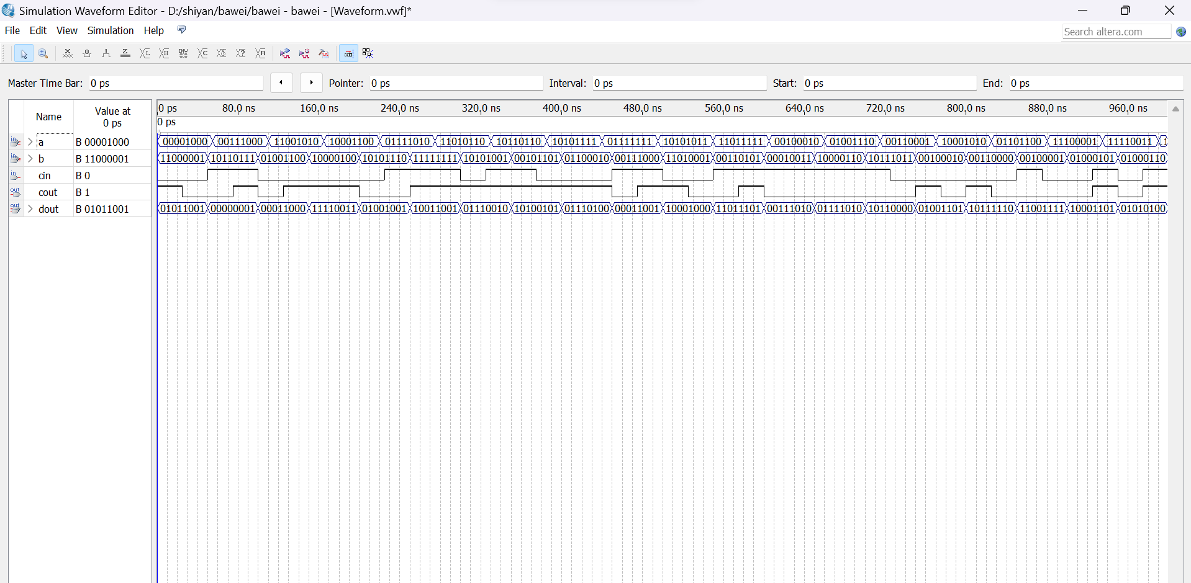The image size is (1191, 583).
Task: Click the next transition arrow button
Action: [x=311, y=82]
